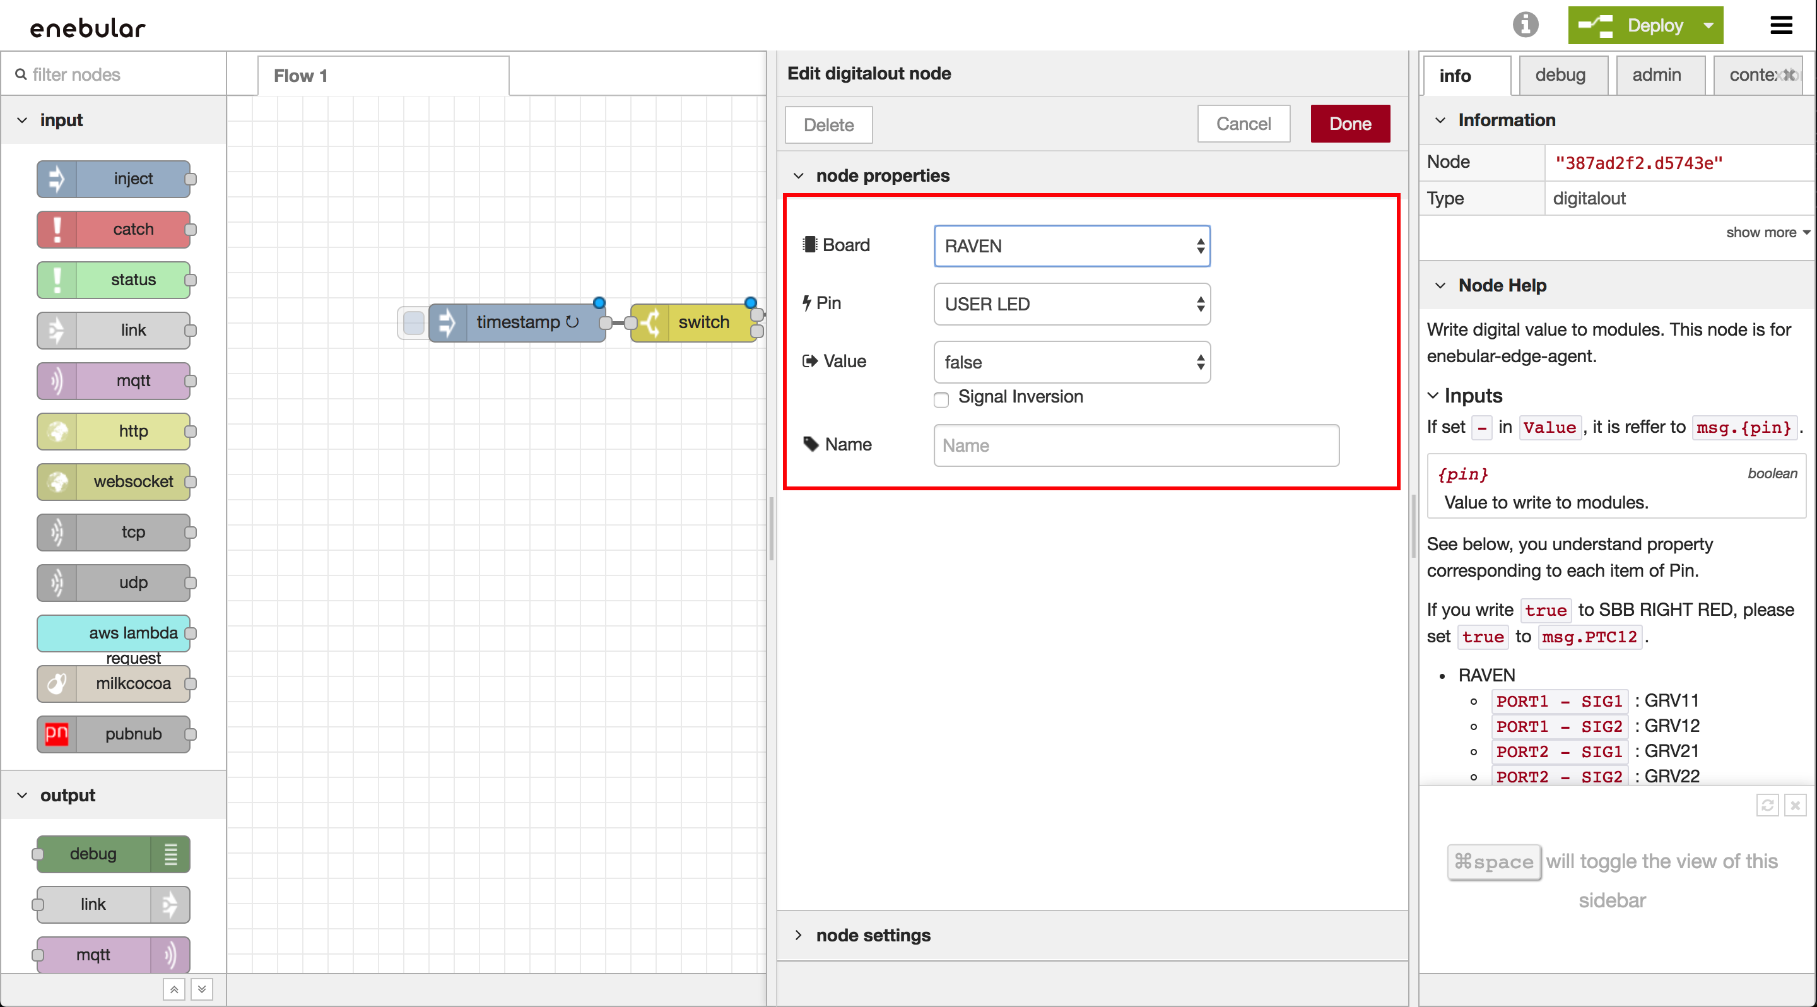Viewport: 1817px width, 1007px height.
Task: Toggle the timestamp inject node button
Action: coord(413,323)
